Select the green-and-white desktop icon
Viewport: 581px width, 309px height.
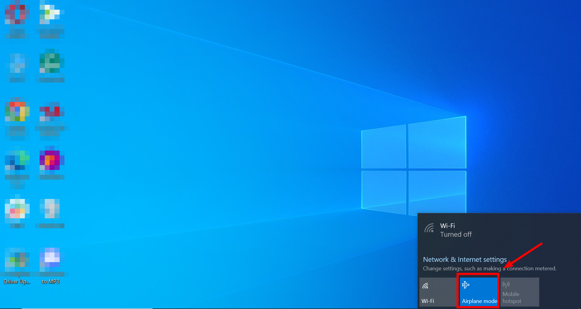point(50,15)
